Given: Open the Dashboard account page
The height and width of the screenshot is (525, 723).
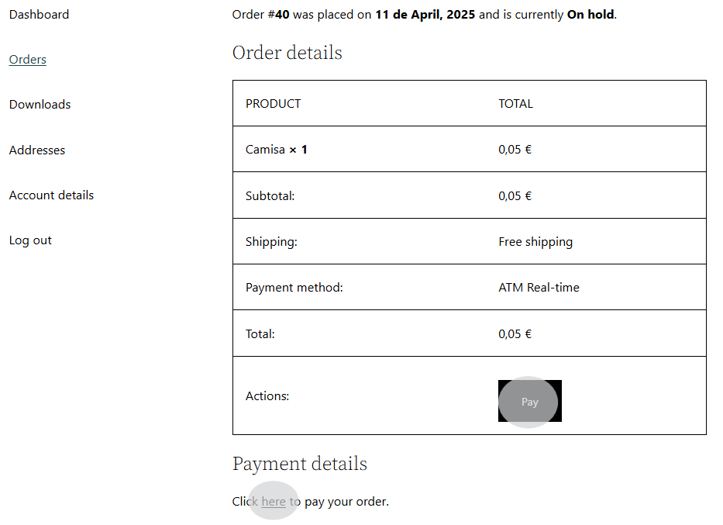Looking at the screenshot, I should pos(39,15).
